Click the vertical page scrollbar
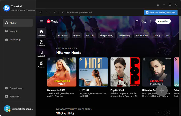 click(180, 28)
